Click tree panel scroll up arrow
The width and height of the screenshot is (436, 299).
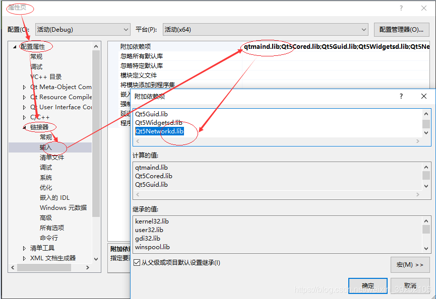tap(96, 46)
